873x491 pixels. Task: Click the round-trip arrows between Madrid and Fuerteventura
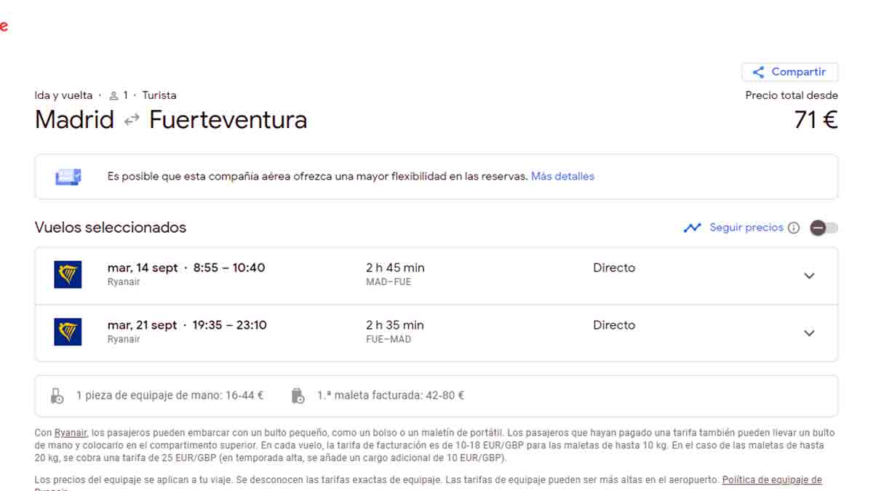pyautogui.click(x=132, y=120)
